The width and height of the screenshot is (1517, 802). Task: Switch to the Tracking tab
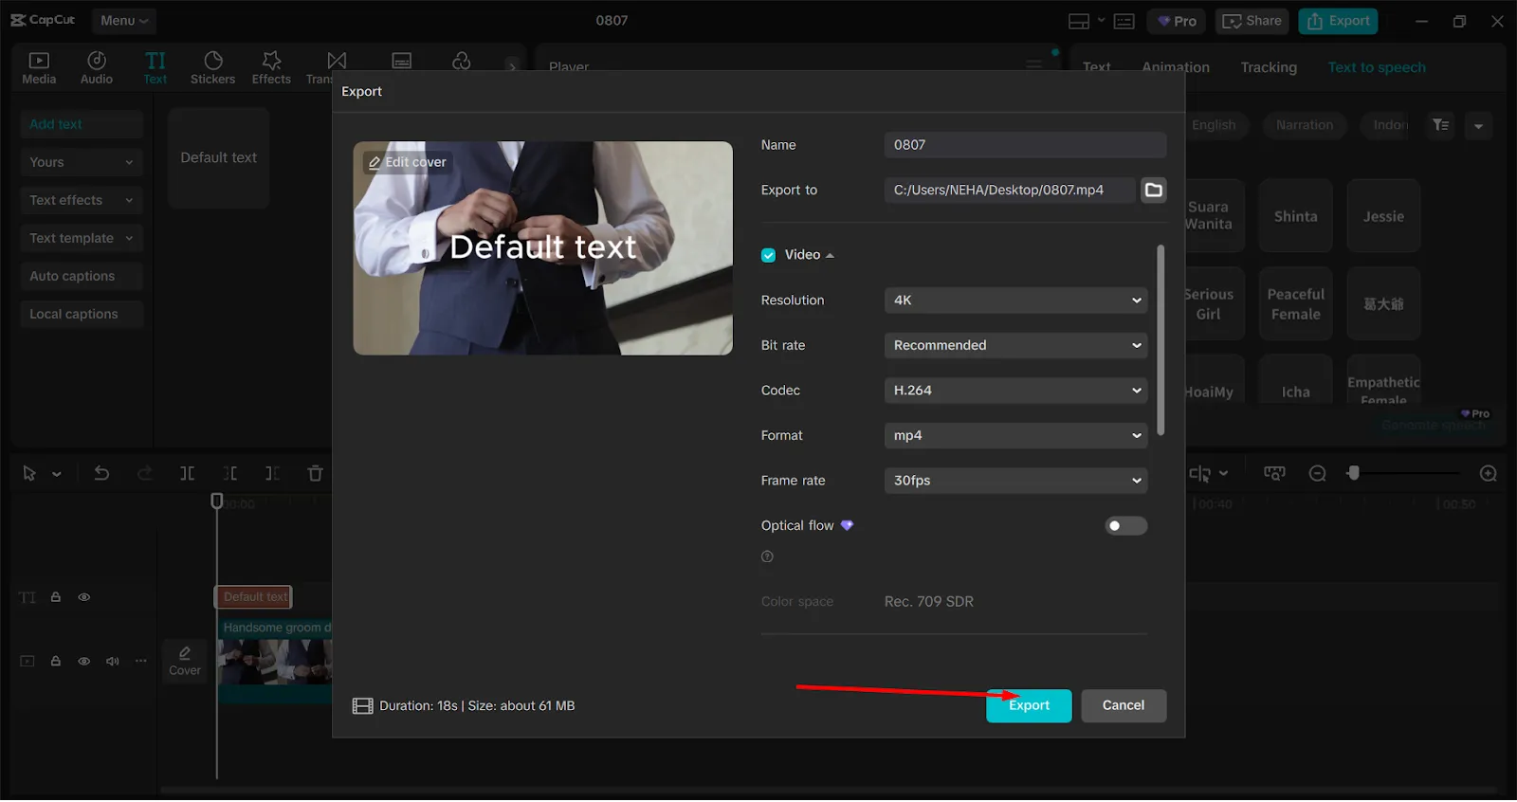coord(1268,67)
